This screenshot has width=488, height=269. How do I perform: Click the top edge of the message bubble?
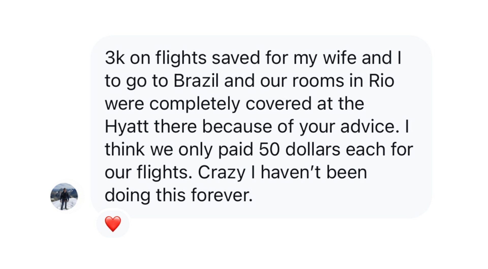click(262, 37)
